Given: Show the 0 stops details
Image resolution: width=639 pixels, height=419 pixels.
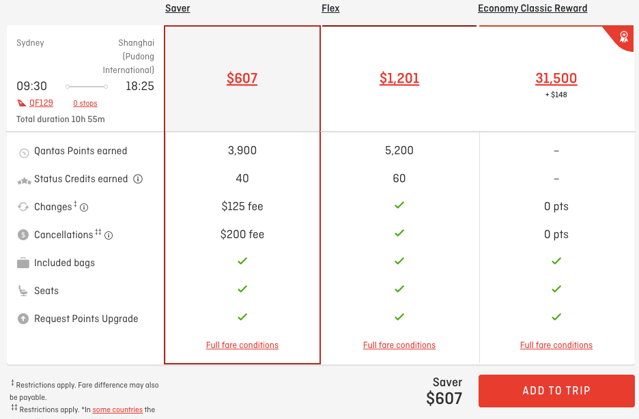Looking at the screenshot, I should tap(85, 104).
